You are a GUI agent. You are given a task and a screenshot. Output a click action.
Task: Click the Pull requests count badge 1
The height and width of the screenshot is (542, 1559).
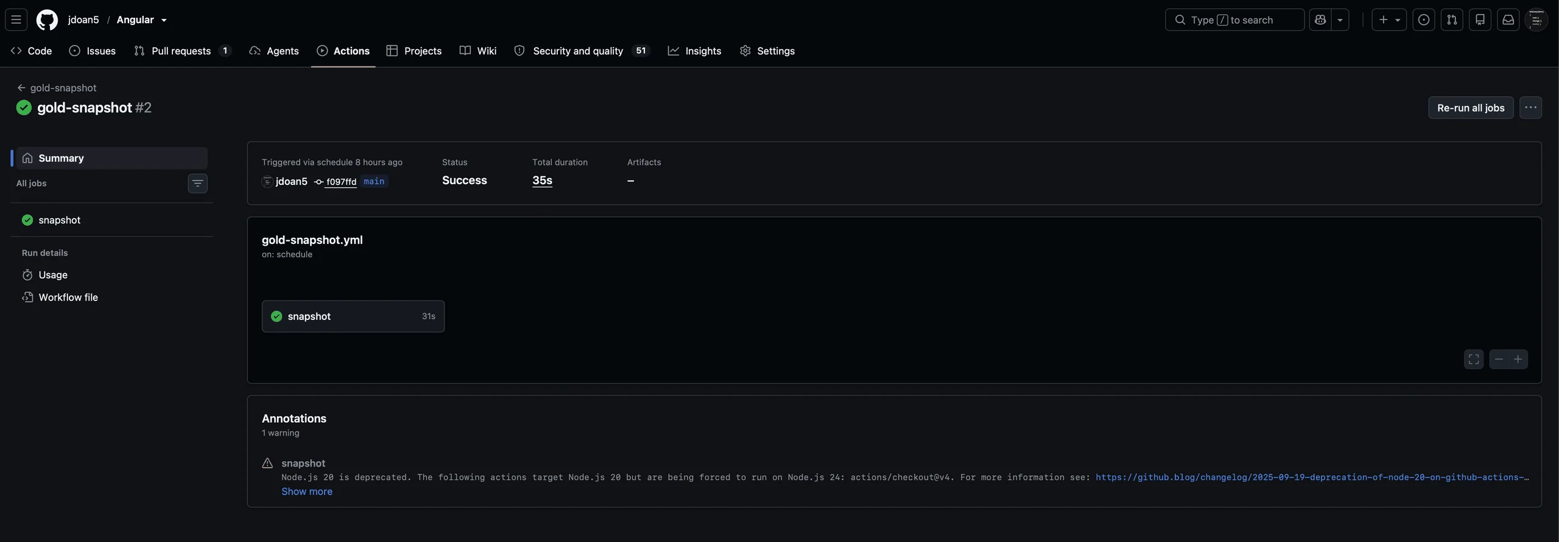(x=225, y=50)
